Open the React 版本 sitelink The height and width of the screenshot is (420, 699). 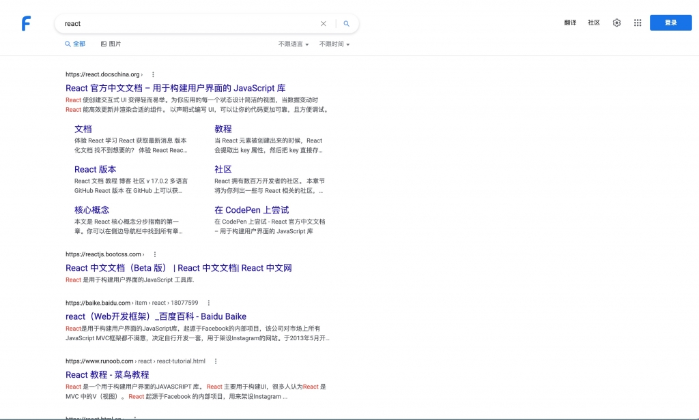(95, 169)
